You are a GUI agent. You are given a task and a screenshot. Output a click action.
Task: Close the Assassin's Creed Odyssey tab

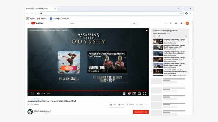pos(55,9)
